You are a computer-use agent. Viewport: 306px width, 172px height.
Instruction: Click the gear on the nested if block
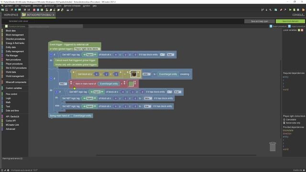56,92
